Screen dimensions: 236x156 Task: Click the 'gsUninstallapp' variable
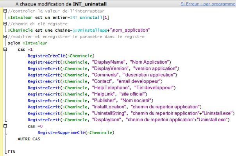click(x=90, y=30)
